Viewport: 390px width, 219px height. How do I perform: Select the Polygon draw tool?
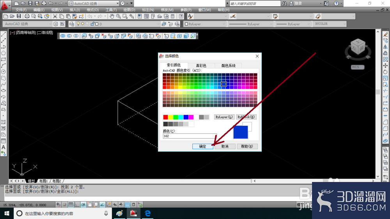[x=4, y=53]
